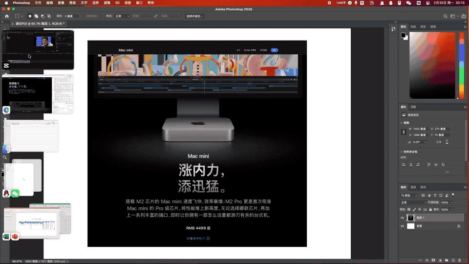Open the Control Center menu bar icon
Viewport: 469px width, 264px height.
(x=428, y=3)
